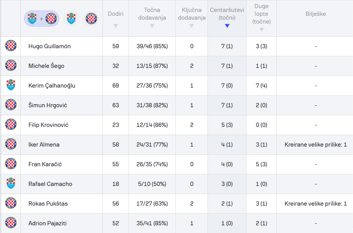The width and height of the screenshot is (353, 233).
Task: Select the combined both-teams filter toggle
Action: click(x=42, y=19)
